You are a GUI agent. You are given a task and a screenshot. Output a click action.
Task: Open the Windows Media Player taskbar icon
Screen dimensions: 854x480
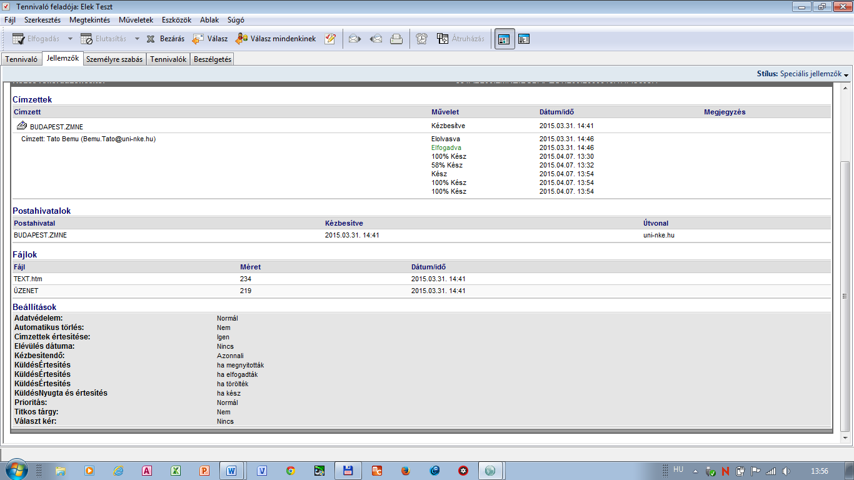[x=89, y=471]
